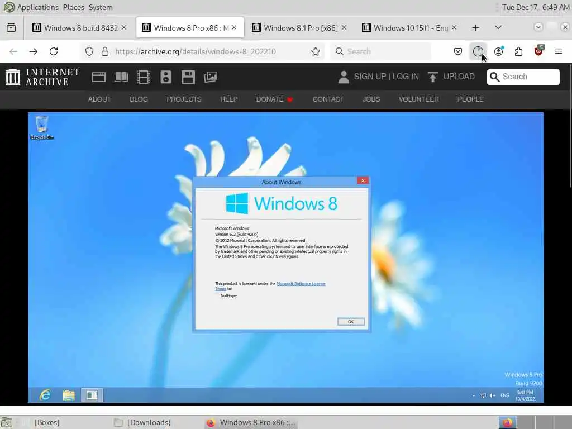
Task: Click the user profile silhouette icon
Action: (344, 77)
